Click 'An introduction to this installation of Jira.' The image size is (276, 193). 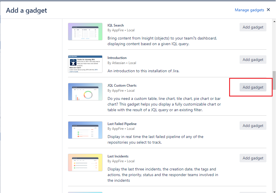pos(143,71)
